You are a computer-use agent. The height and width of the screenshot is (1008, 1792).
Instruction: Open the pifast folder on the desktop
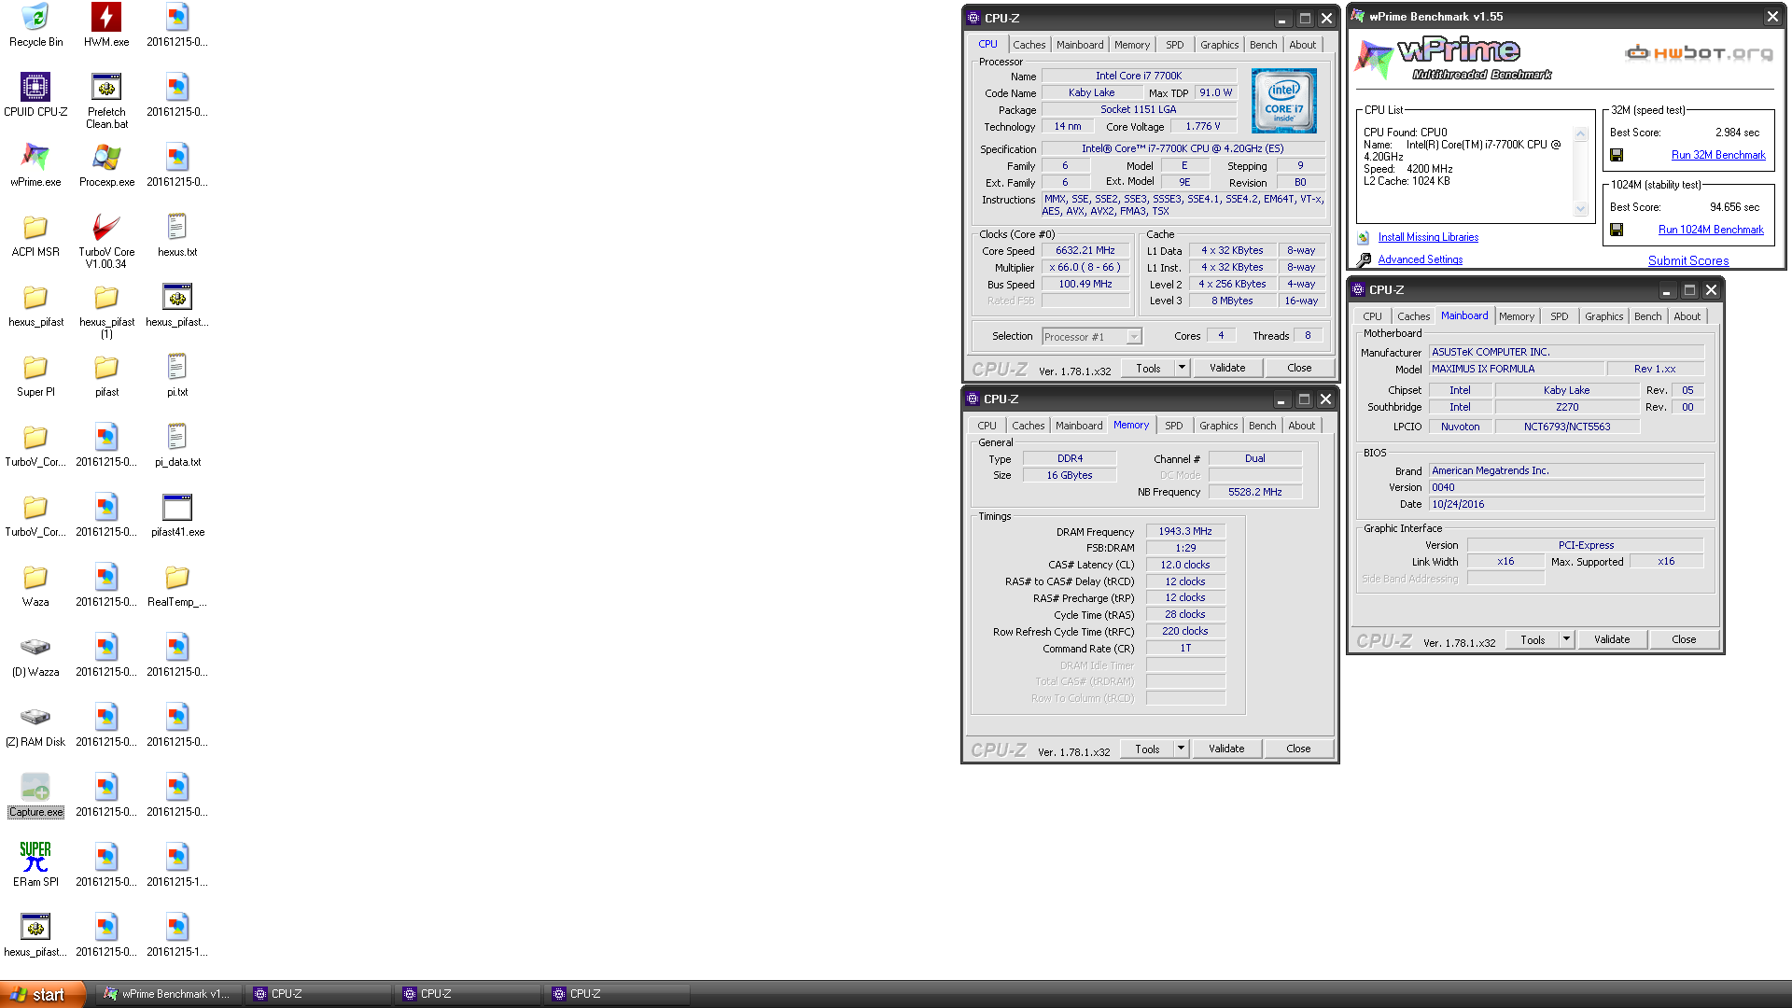point(106,375)
